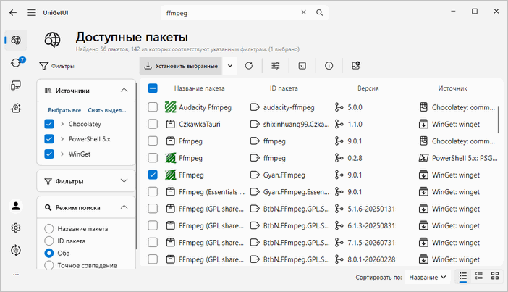Check the CzkawkaTauri row checkbox
The image size is (508, 292).
(x=153, y=124)
